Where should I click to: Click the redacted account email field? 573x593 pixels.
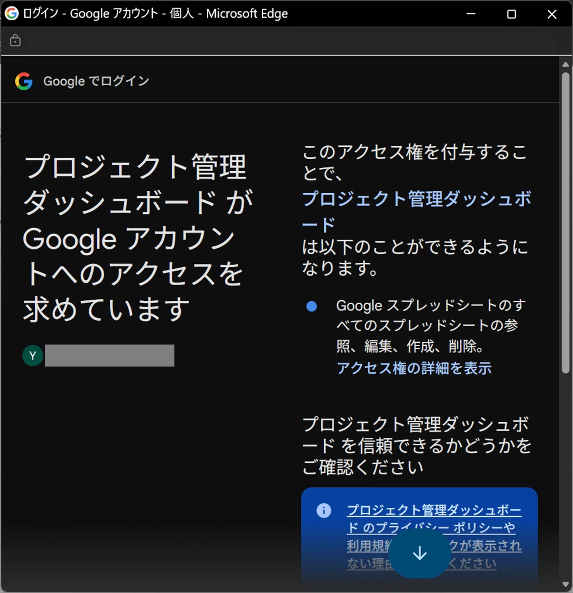tap(109, 356)
